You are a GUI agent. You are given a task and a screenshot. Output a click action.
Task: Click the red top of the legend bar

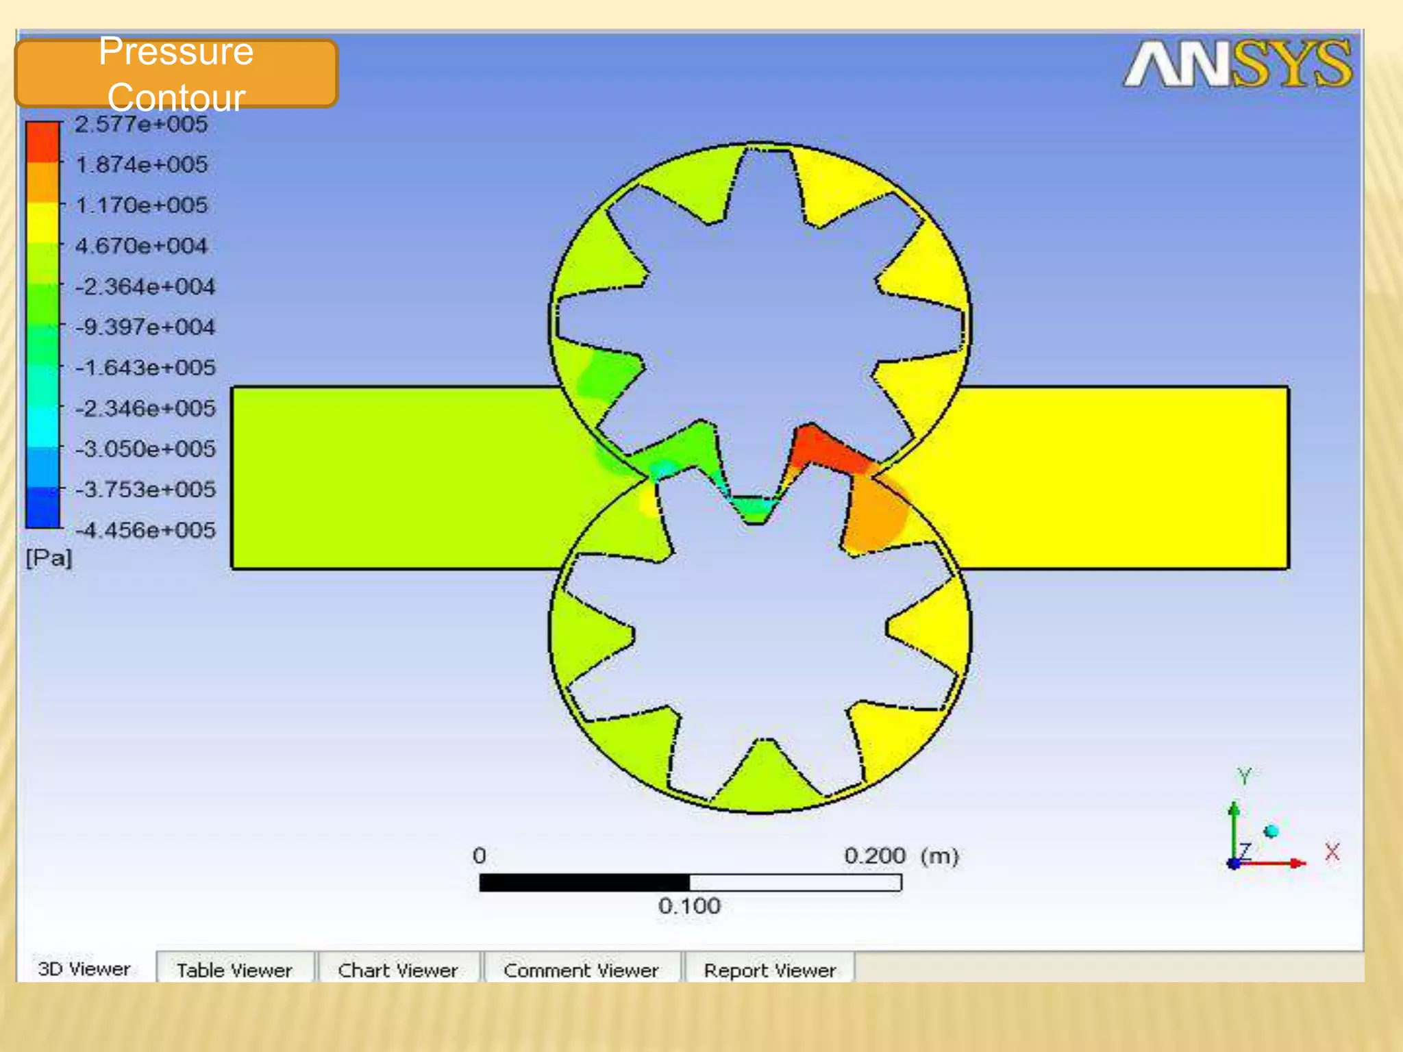pyautogui.click(x=43, y=141)
